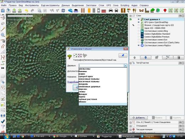Select the balloons preset icon

coord(129,10)
